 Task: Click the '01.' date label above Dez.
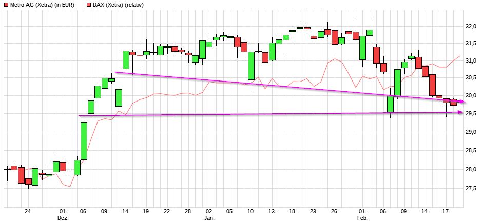pos(63,212)
